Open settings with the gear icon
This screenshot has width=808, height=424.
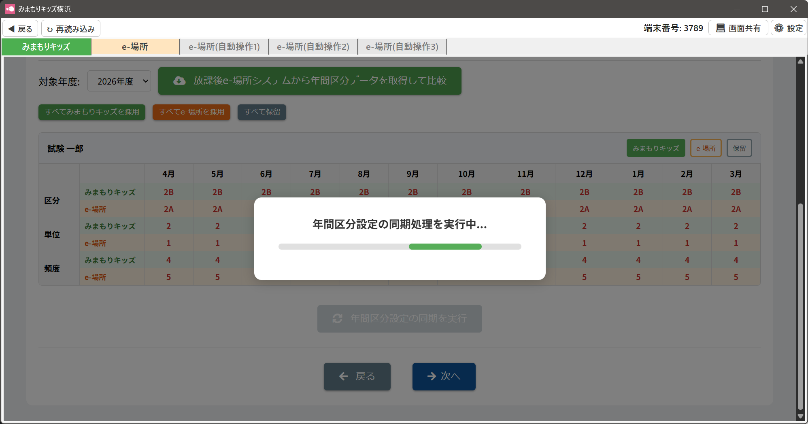779,28
